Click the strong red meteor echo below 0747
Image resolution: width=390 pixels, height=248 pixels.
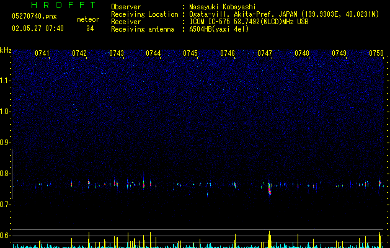pos(269,190)
